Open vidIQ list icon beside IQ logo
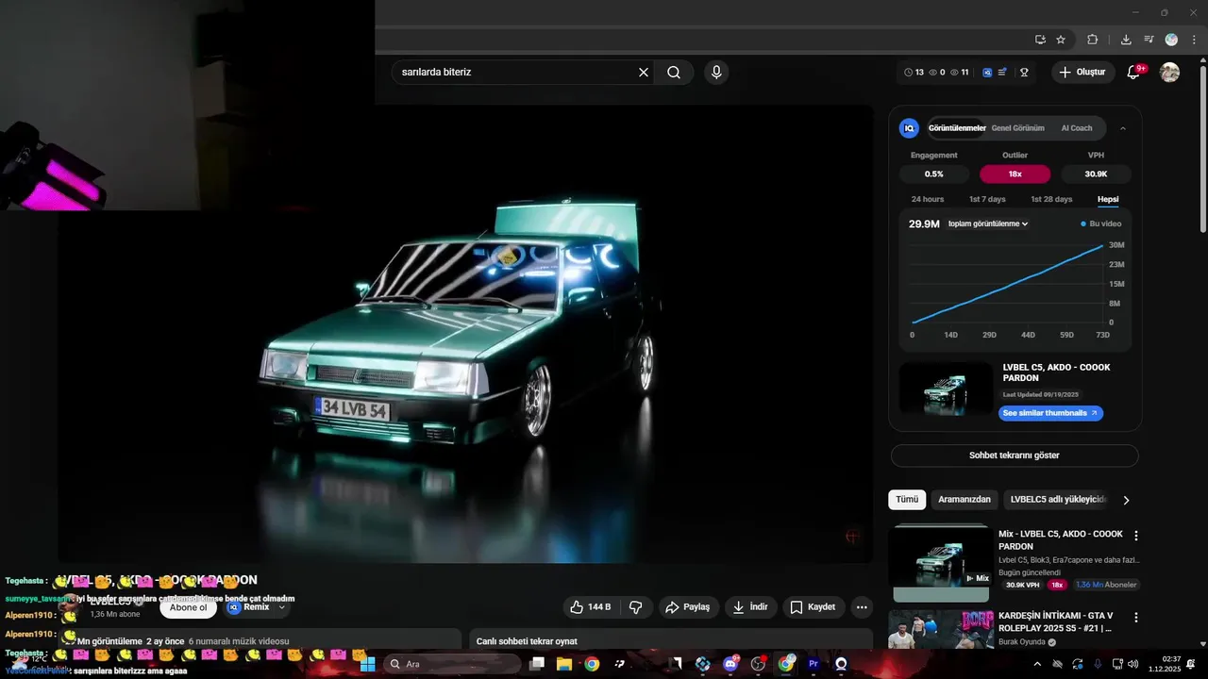1208x679 pixels. (1002, 72)
